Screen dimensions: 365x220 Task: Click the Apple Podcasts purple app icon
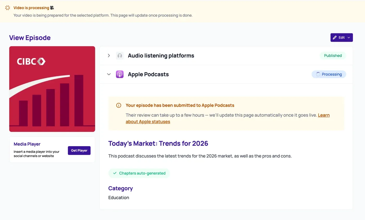point(120,74)
